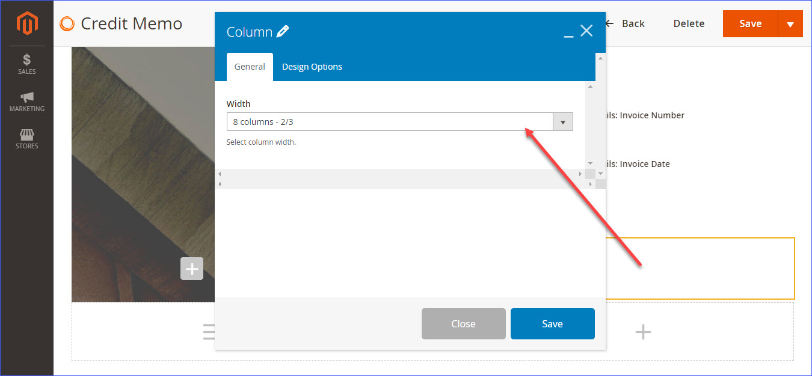Click the back arrow next to Back
The height and width of the screenshot is (376, 812).
tap(609, 23)
